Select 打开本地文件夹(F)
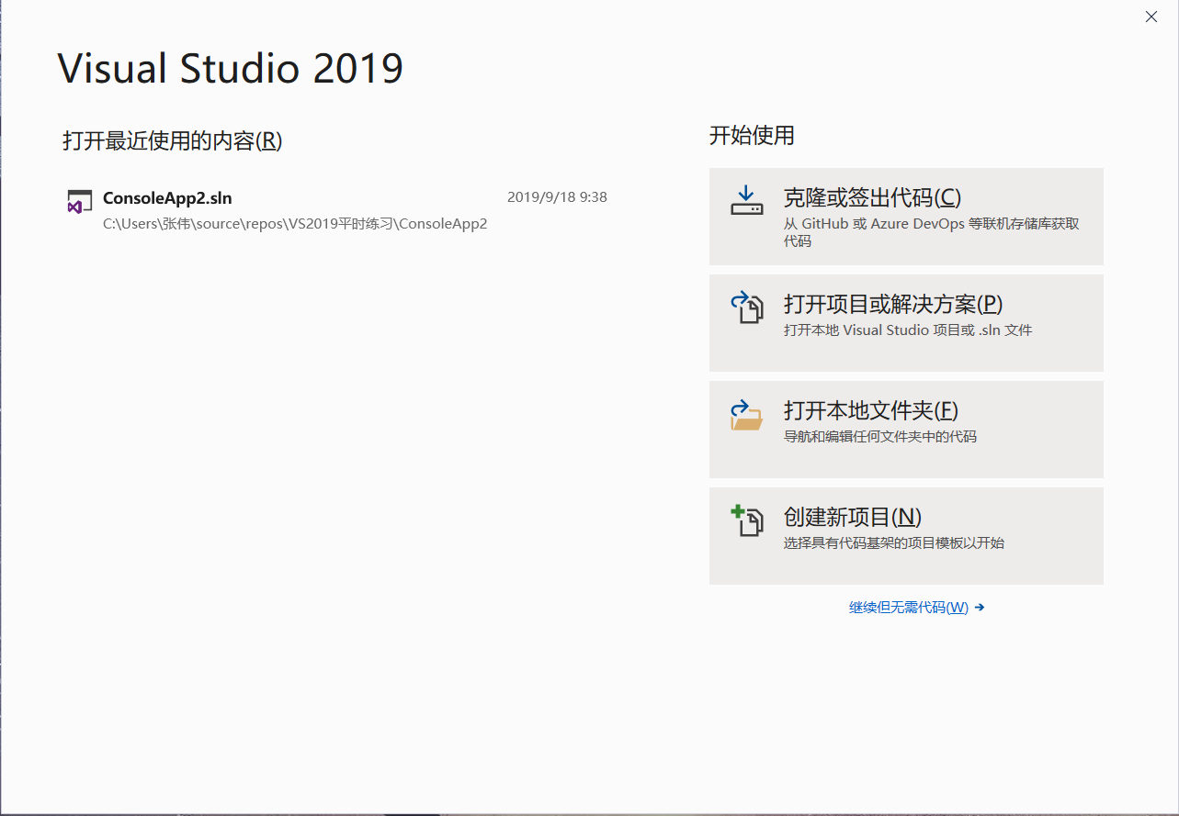Viewport: 1179px width, 816px height. [x=906, y=430]
